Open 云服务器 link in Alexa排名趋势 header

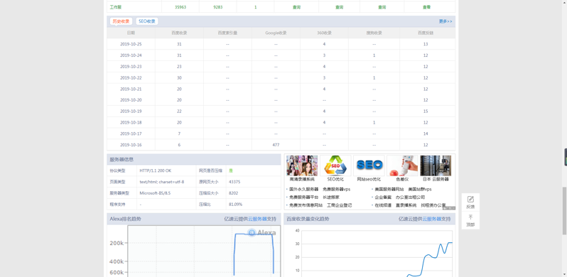[x=257, y=219]
